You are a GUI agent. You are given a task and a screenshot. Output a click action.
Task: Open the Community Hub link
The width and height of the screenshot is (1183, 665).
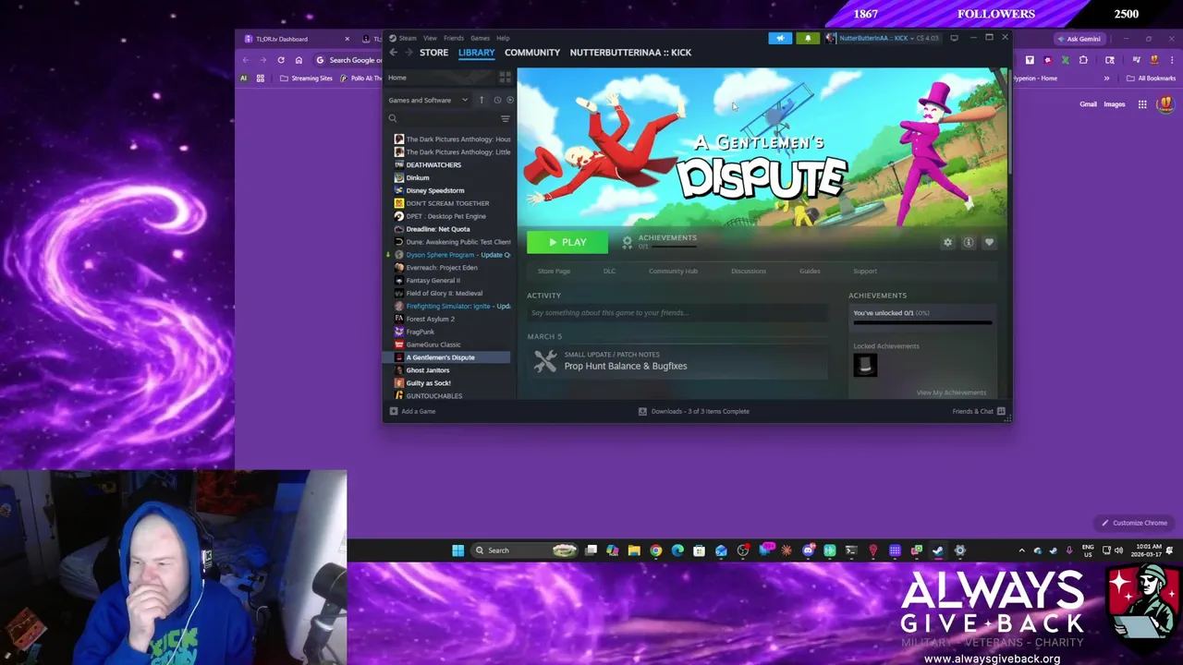tap(673, 271)
